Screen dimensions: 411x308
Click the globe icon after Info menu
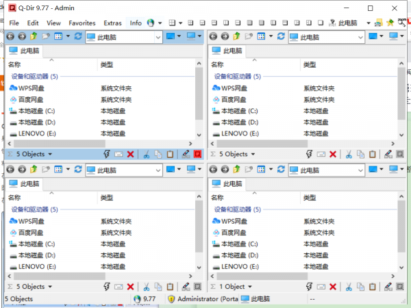151,23
